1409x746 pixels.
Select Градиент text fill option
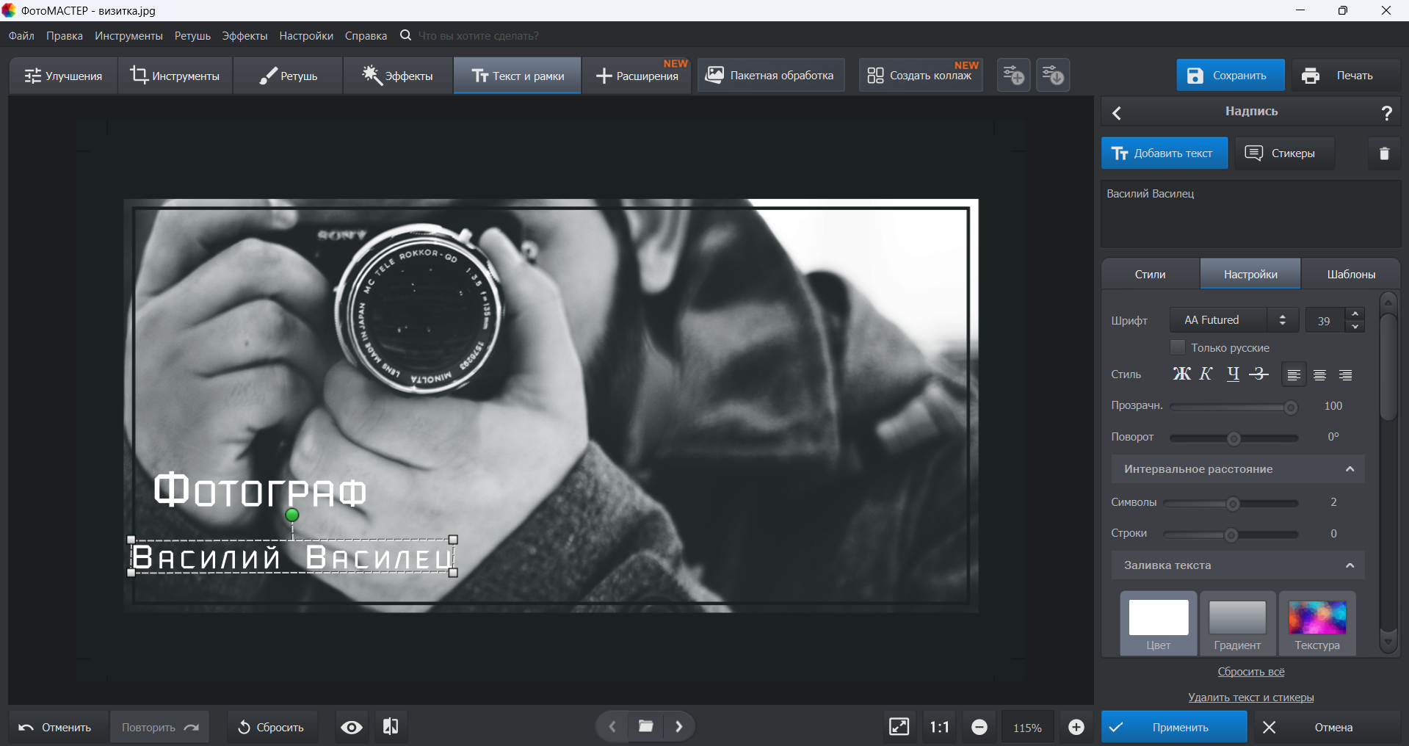[1237, 623]
